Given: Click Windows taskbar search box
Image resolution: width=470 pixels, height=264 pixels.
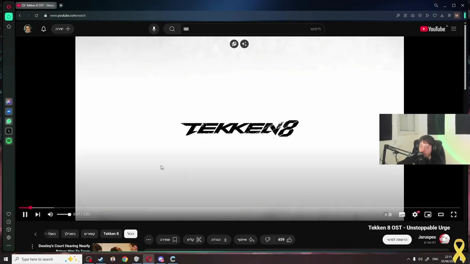Looking at the screenshot, I should 47,259.
